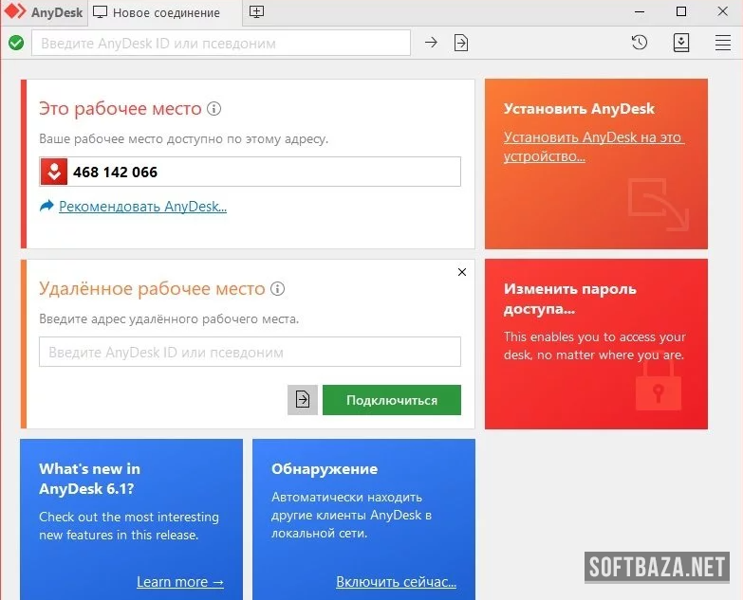Image resolution: width=743 pixels, height=600 pixels.
Task: Click the "Изменить пароль доступа..." red tile
Action: [596, 344]
